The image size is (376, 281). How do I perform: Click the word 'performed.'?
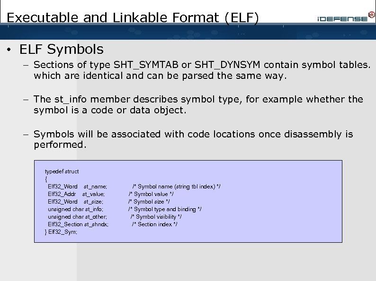click(x=60, y=145)
